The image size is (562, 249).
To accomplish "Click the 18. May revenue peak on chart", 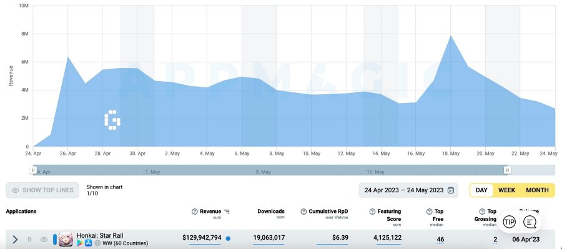I will (450, 36).
